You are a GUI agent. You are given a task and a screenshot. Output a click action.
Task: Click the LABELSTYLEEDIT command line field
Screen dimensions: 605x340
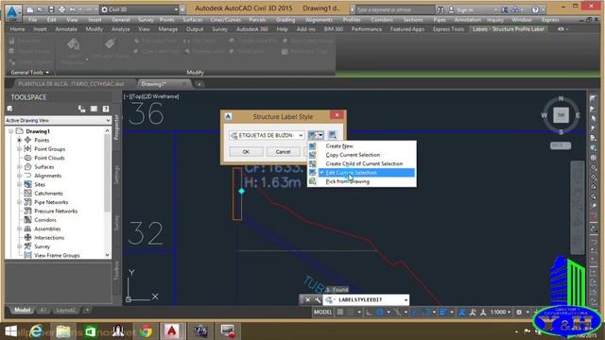(x=366, y=299)
